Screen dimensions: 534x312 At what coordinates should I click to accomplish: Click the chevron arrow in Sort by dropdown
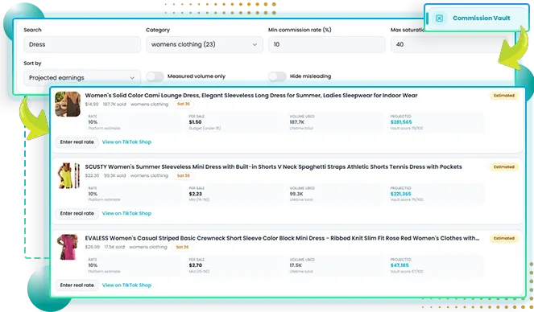[x=132, y=78]
